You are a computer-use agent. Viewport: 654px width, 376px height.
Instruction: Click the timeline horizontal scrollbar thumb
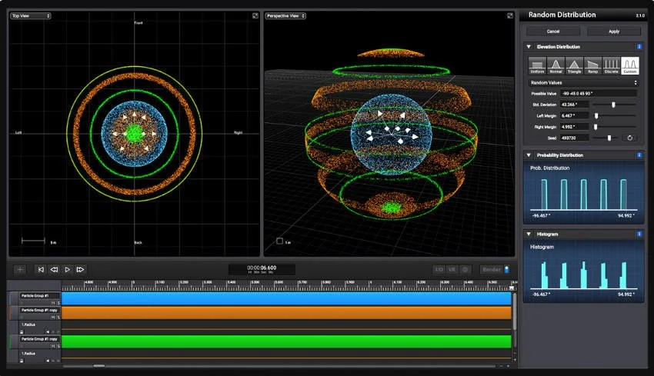98,366
